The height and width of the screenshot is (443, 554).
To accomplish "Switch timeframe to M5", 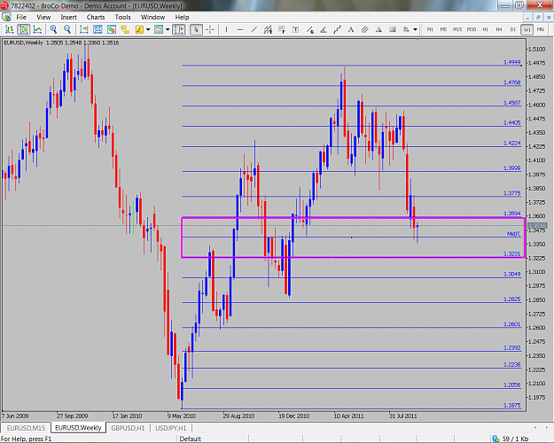I will point(443,29).
